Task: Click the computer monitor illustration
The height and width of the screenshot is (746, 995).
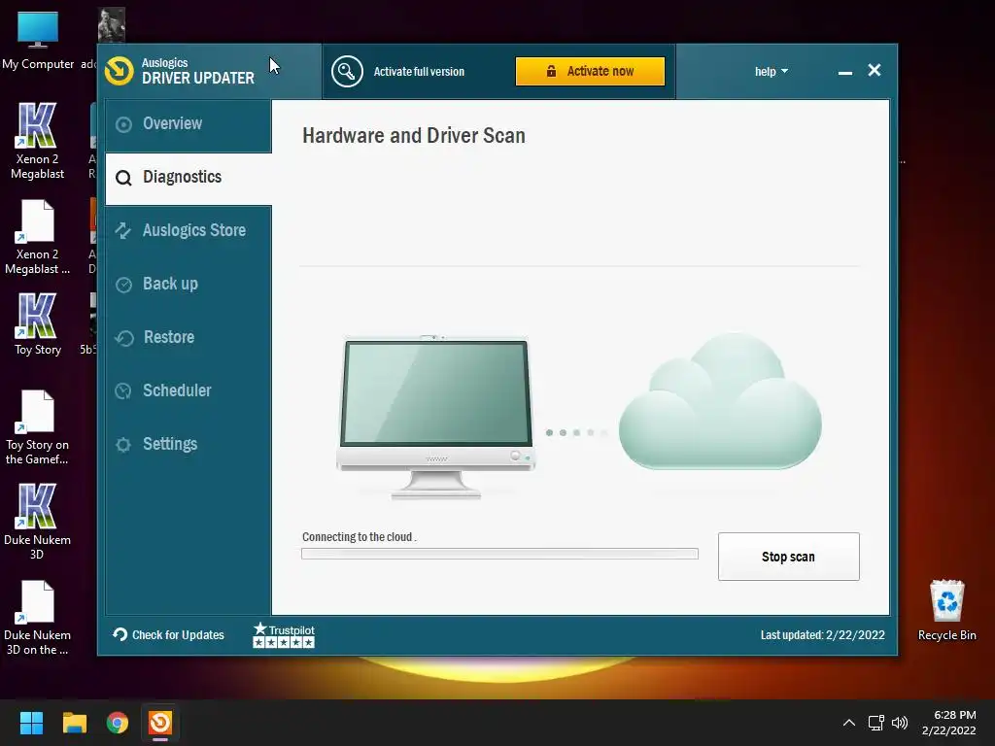Action: [436, 417]
